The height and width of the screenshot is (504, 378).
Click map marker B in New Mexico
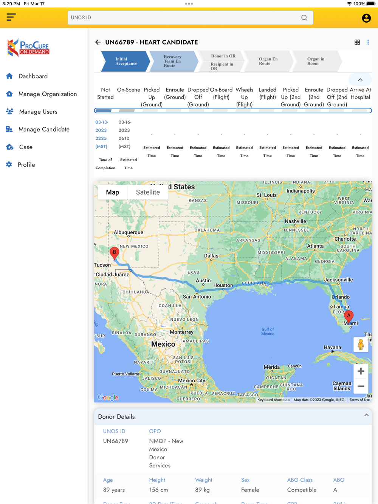(114, 253)
